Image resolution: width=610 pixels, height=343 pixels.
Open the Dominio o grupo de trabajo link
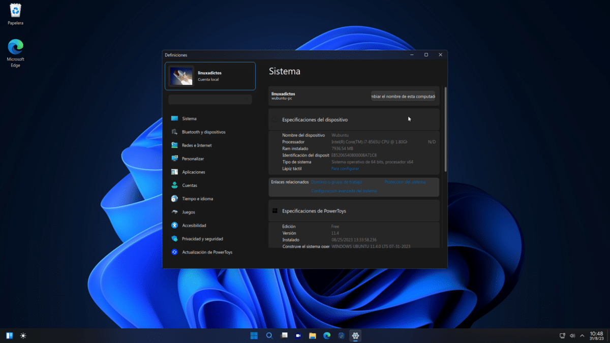pos(337,182)
